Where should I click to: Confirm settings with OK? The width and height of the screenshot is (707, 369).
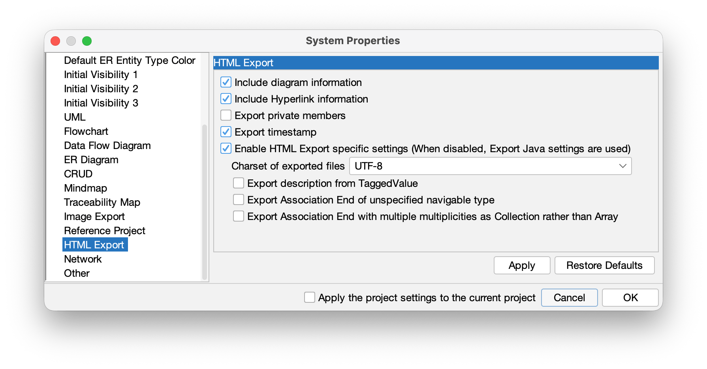630,298
